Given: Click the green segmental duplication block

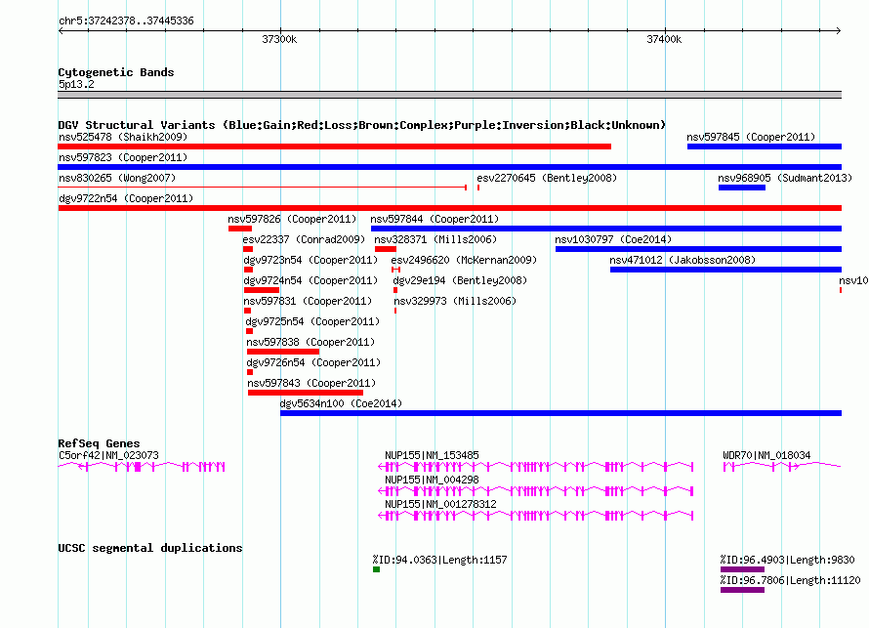Looking at the screenshot, I should [376, 569].
